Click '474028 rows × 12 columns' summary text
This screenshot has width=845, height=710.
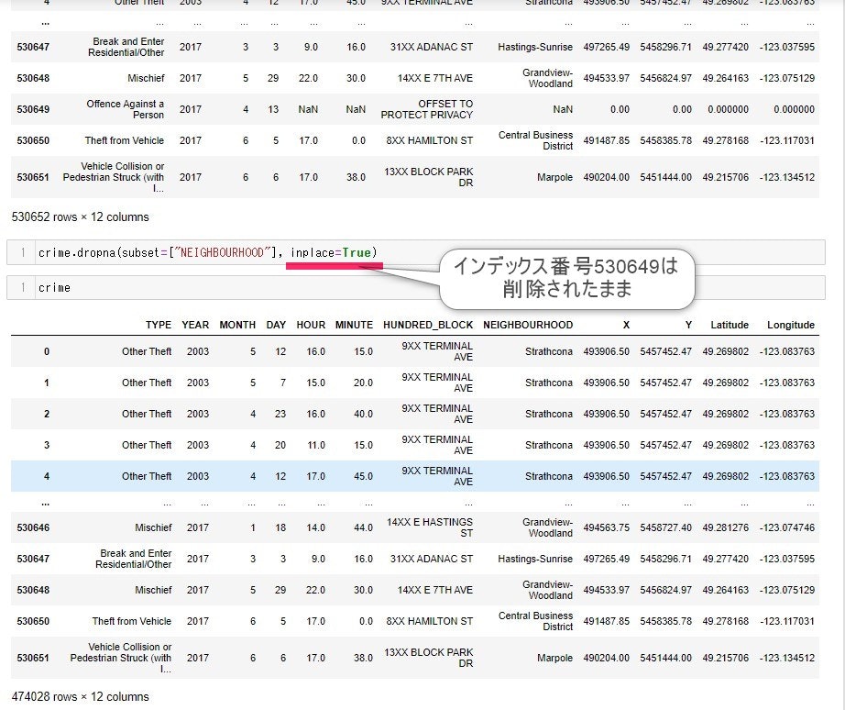(81, 696)
